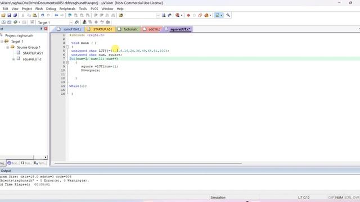Cut the selected text
Image resolution: width=360 pixels, height=202 pixels.
click(22, 15)
